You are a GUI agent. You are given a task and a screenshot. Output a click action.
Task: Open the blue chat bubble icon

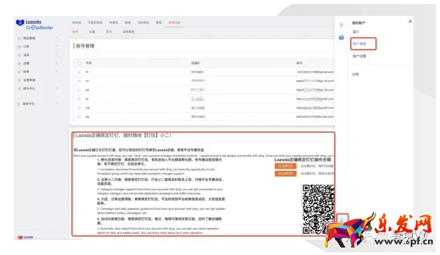point(341,38)
